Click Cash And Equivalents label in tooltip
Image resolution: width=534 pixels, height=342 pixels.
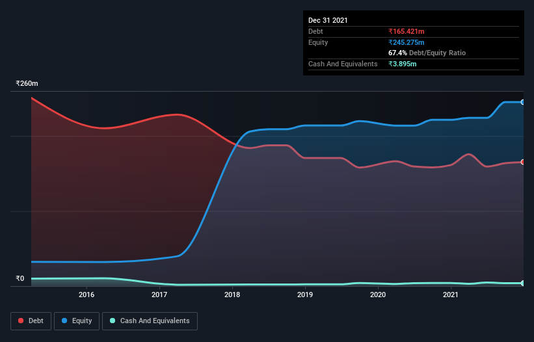[343, 64]
